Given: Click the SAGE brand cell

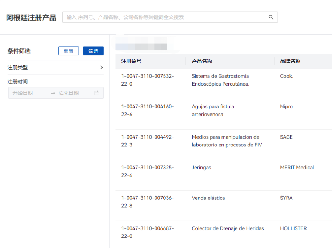Looking at the screenshot, I should (286, 137).
